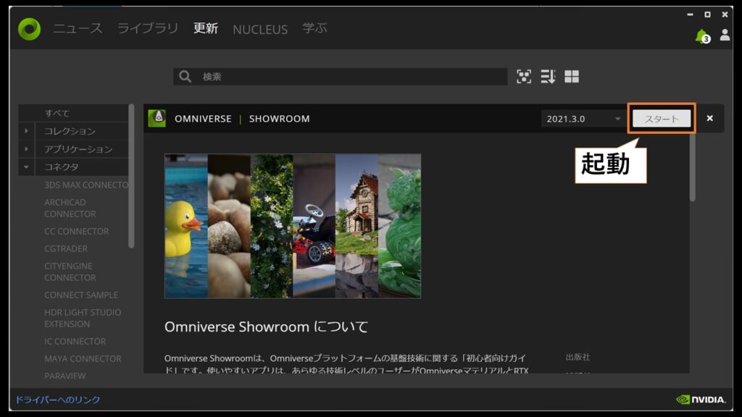742x417 pixels.
Task: Click the NVIDIA logo in footer
Action: pyautogui.click(x=701, y=400)
